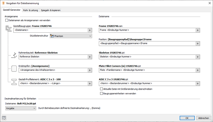The width and height of the screenshot is (213, 122).
Task: Click plus button beside Reference Skeleton field
Action: point(90,57)
